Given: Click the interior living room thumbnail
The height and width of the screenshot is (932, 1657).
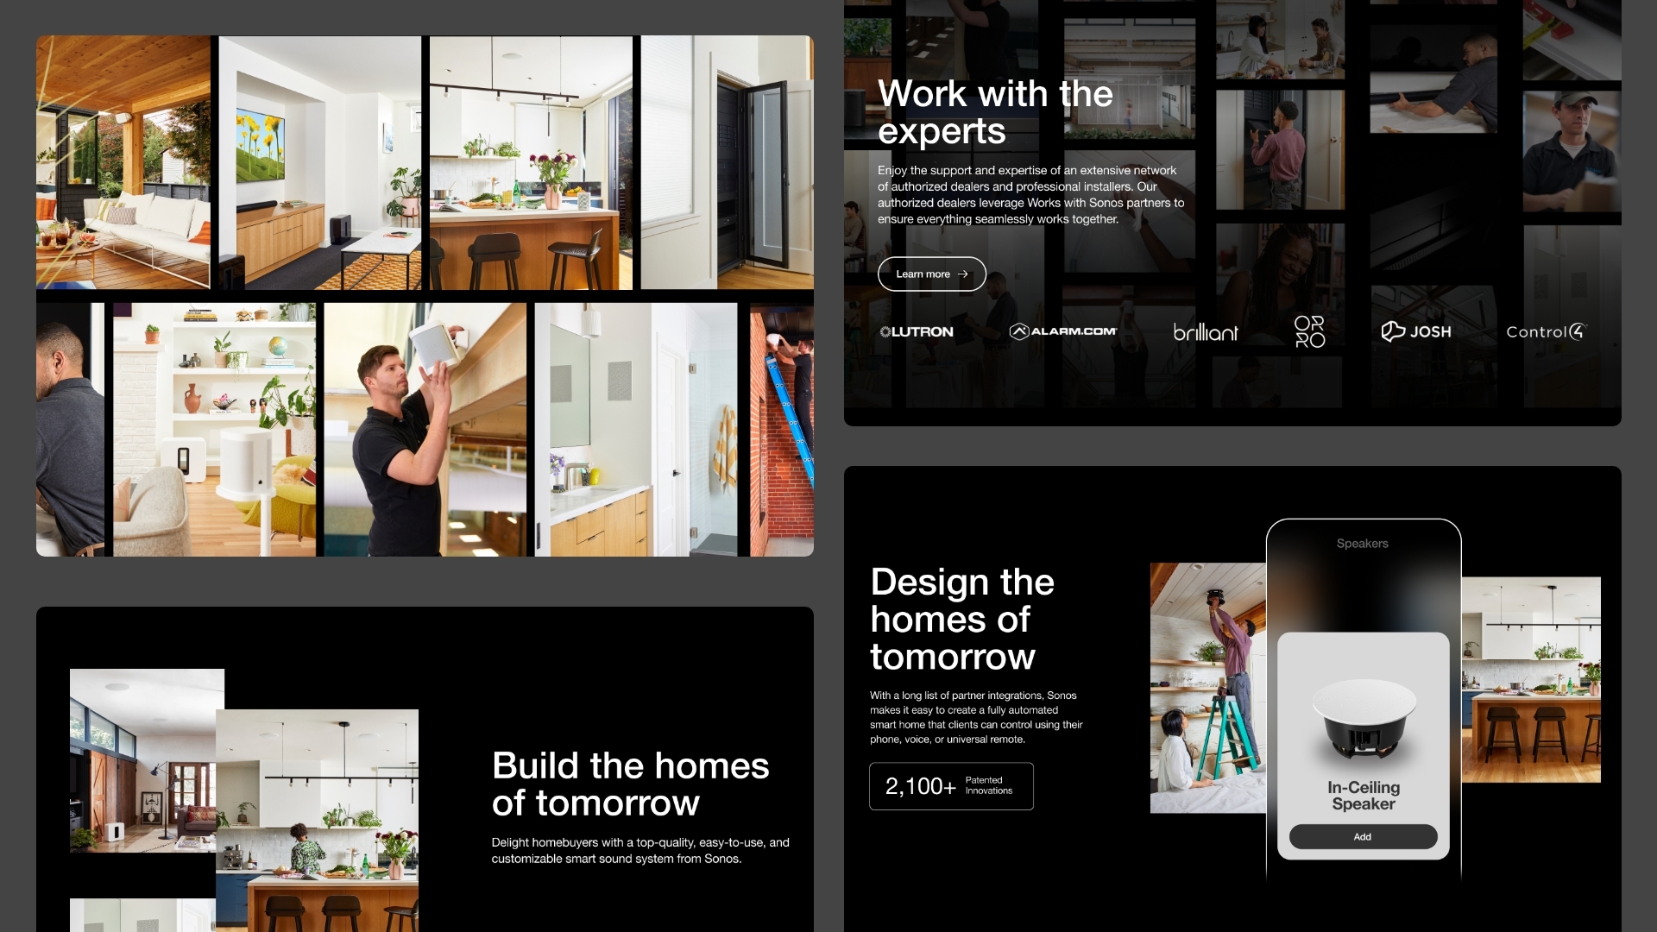Looking at the screenshot, I should click(x=318, y=161).
